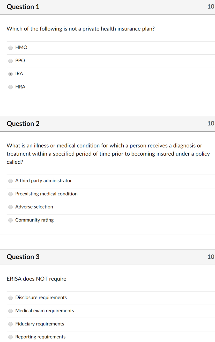
Task: Choose 'Medical exam requirements' answer
Action: (10, 311)
